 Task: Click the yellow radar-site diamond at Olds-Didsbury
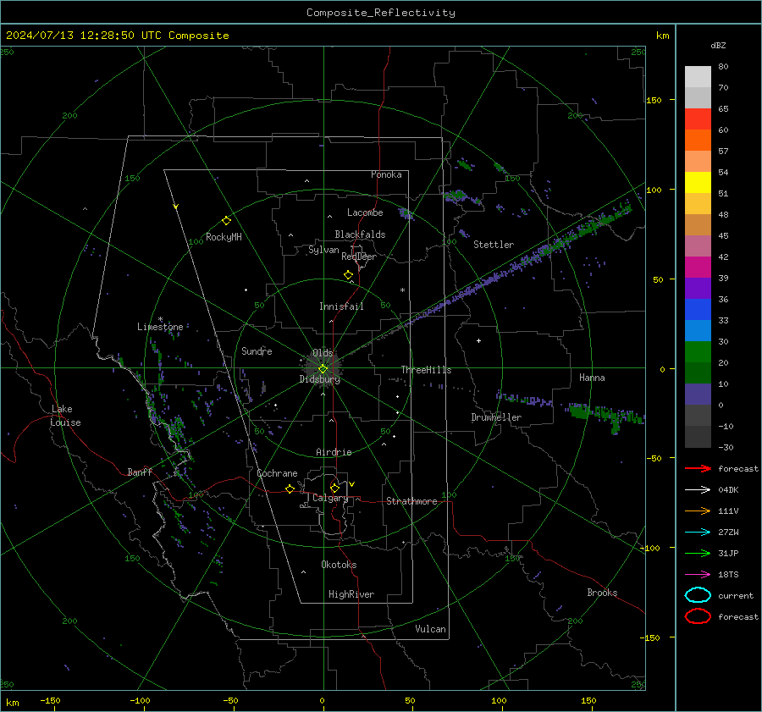(x=323, y=368)
